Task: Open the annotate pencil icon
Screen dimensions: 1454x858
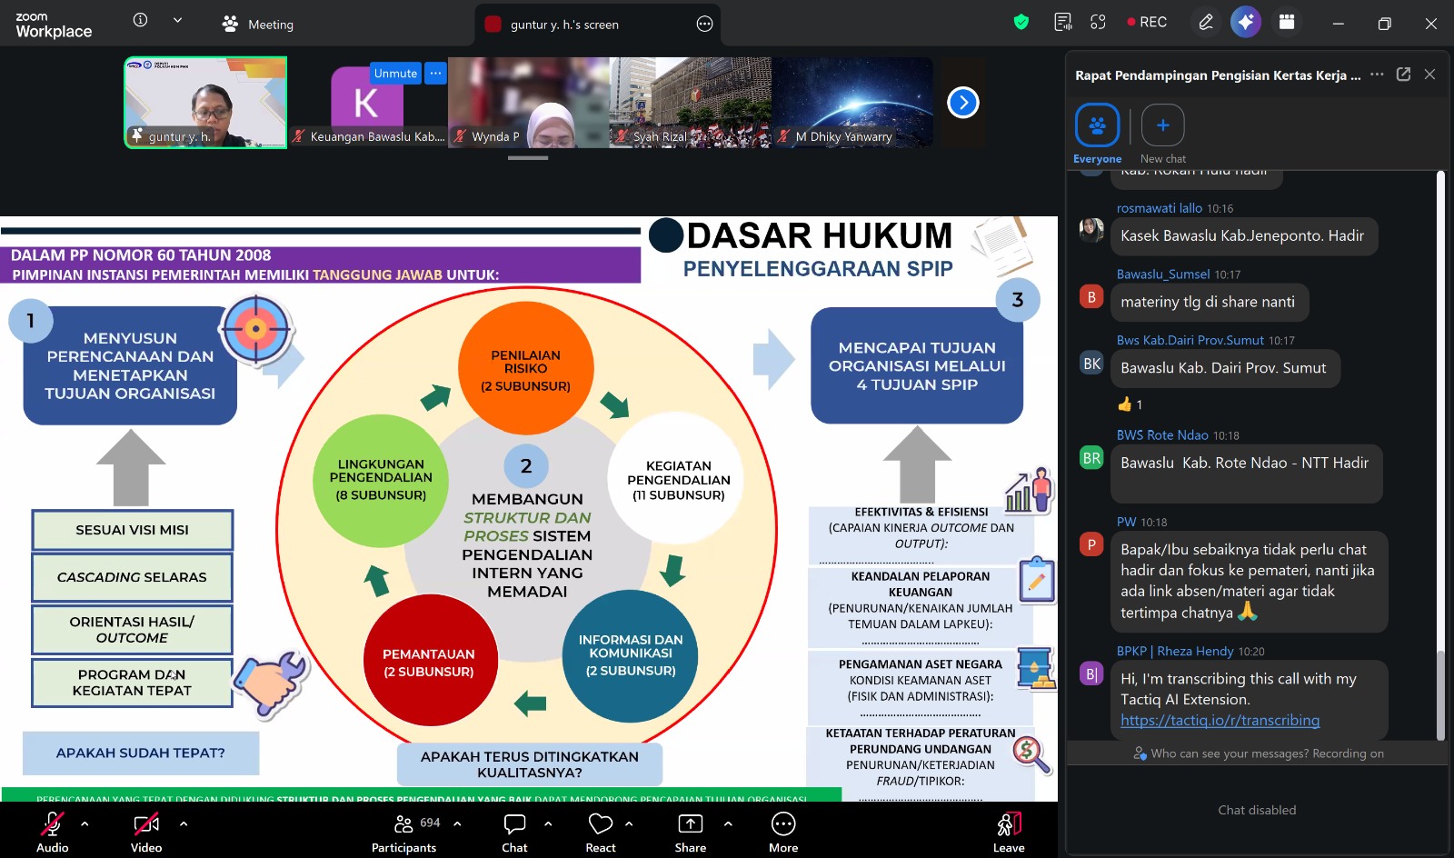Action: click(1206, 22)
